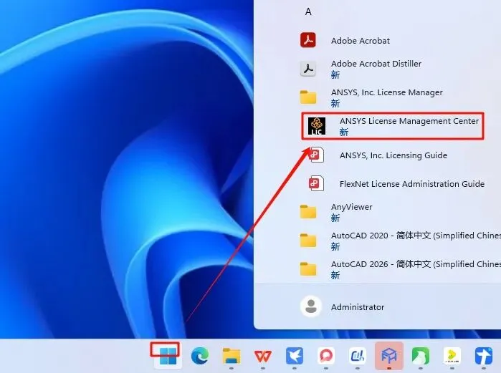Open FlexNet License Administration Guide document
The image size is (501, 373).
click(396, 184)
